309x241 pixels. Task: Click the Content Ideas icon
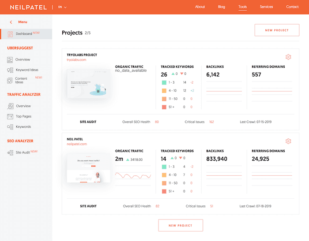point(10,80)
